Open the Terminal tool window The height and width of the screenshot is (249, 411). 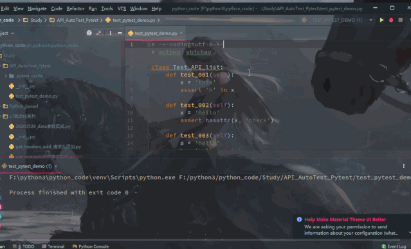[53, 246]
